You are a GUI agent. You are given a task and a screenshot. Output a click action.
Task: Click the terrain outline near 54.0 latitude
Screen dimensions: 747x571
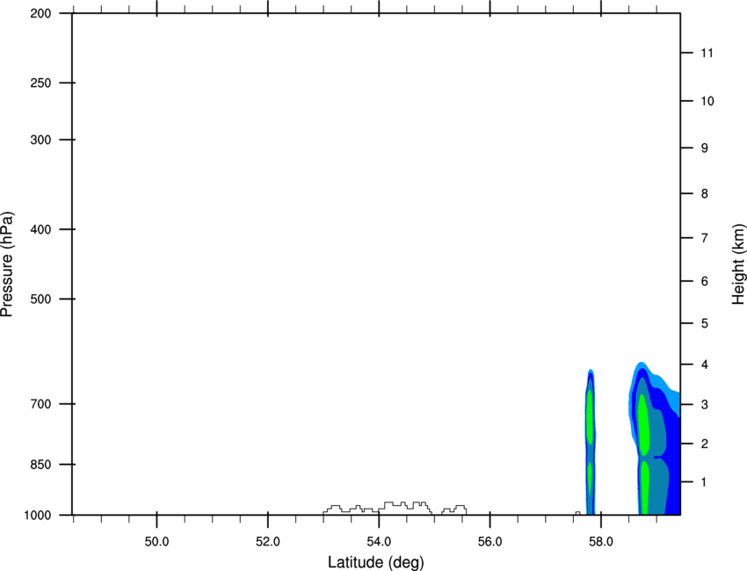395,508
